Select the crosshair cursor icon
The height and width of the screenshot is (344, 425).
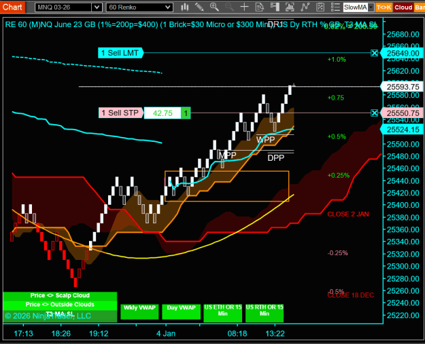click(245, 7)
